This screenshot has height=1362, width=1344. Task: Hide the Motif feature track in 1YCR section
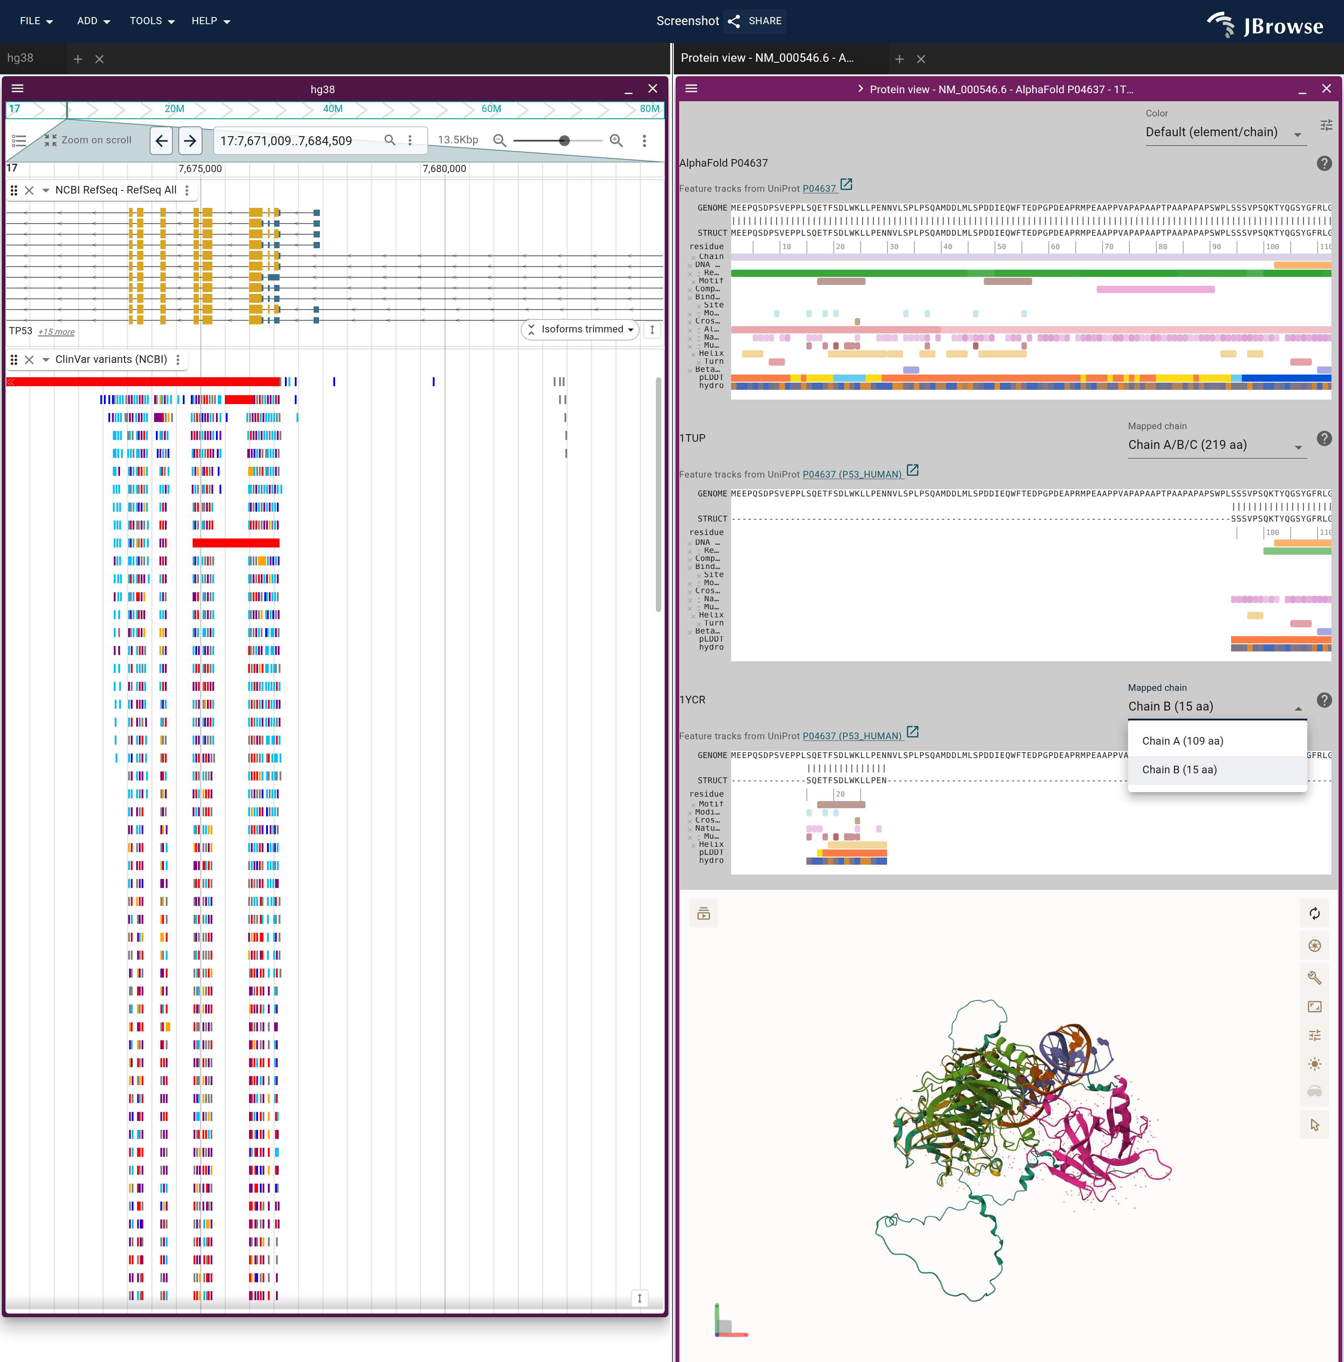[x=694, y=805]
